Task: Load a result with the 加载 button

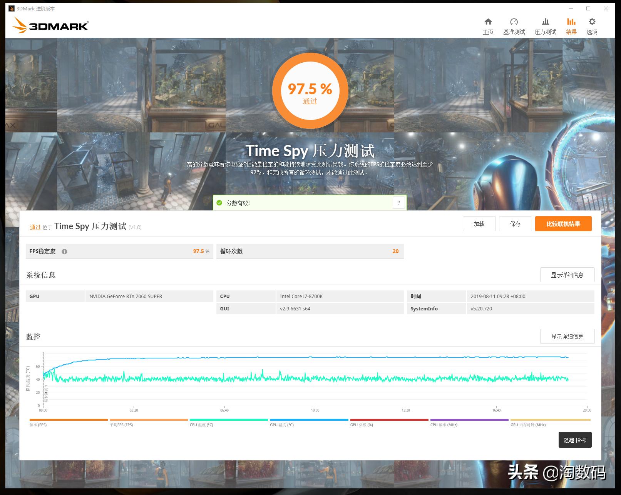Action: click(479, 223)
